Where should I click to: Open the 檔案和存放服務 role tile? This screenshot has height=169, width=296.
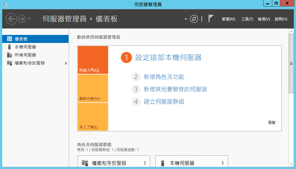pyautogui.click(x=114, y=161)
